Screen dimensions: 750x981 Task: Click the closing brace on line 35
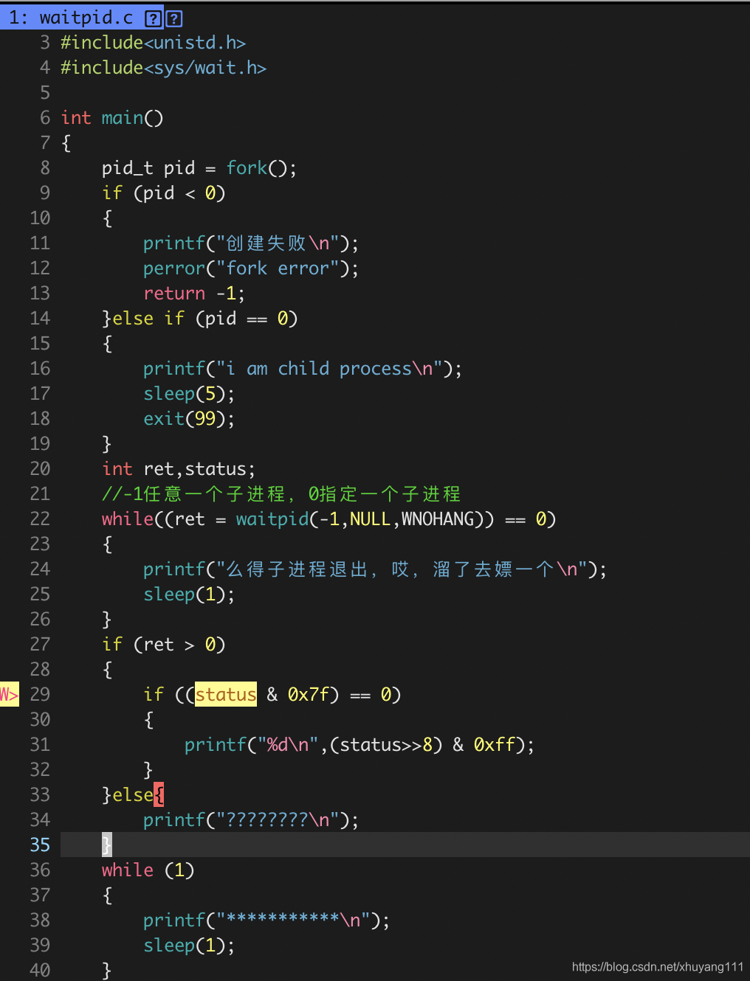107,845
